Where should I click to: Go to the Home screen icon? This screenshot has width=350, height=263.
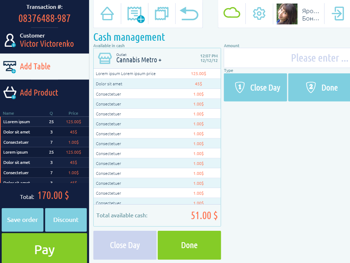107,14
